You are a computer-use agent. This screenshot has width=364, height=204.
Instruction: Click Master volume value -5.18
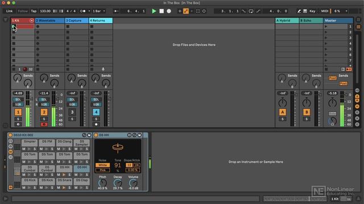click(332, 93)
